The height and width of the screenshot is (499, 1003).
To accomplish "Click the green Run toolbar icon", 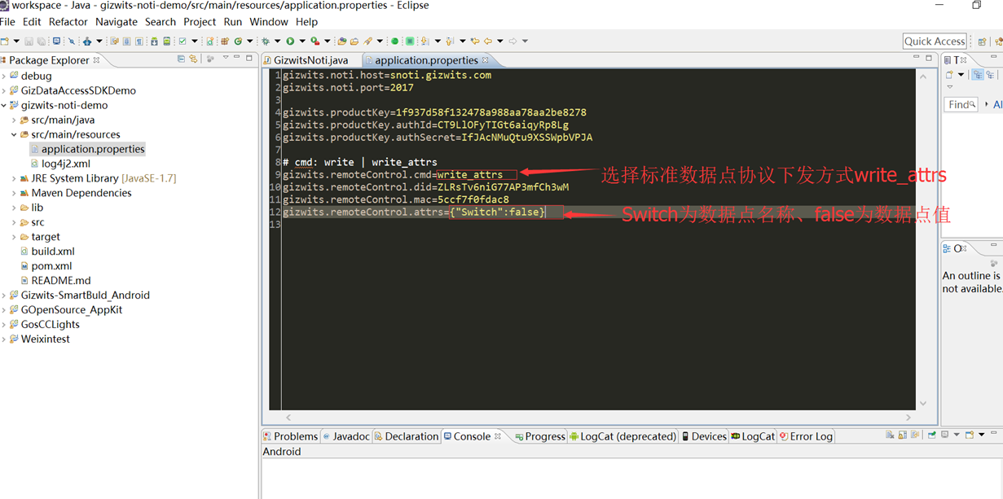I will [290, 41].
